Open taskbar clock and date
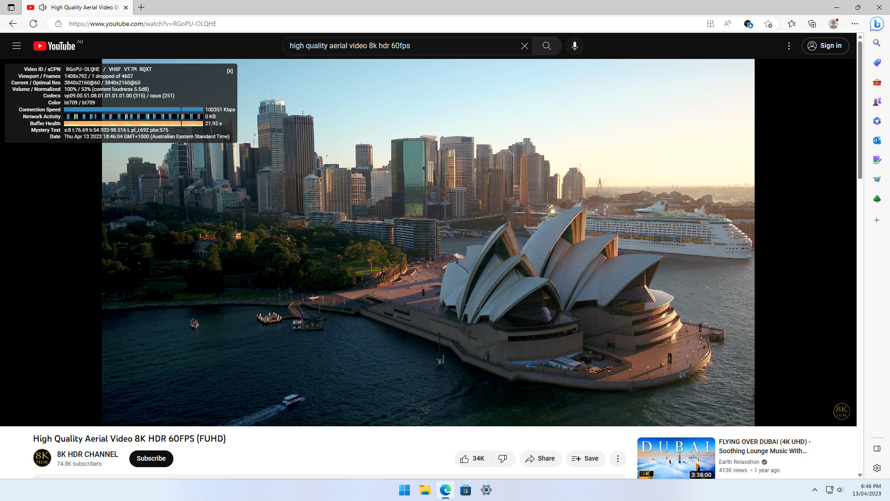 pos(866,490)
